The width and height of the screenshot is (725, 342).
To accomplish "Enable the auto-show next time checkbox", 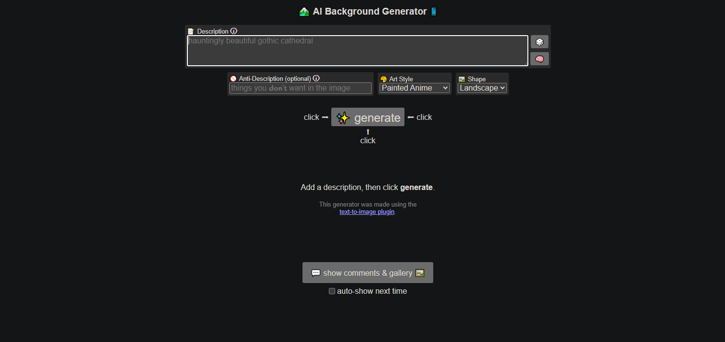I will (332, 291).
